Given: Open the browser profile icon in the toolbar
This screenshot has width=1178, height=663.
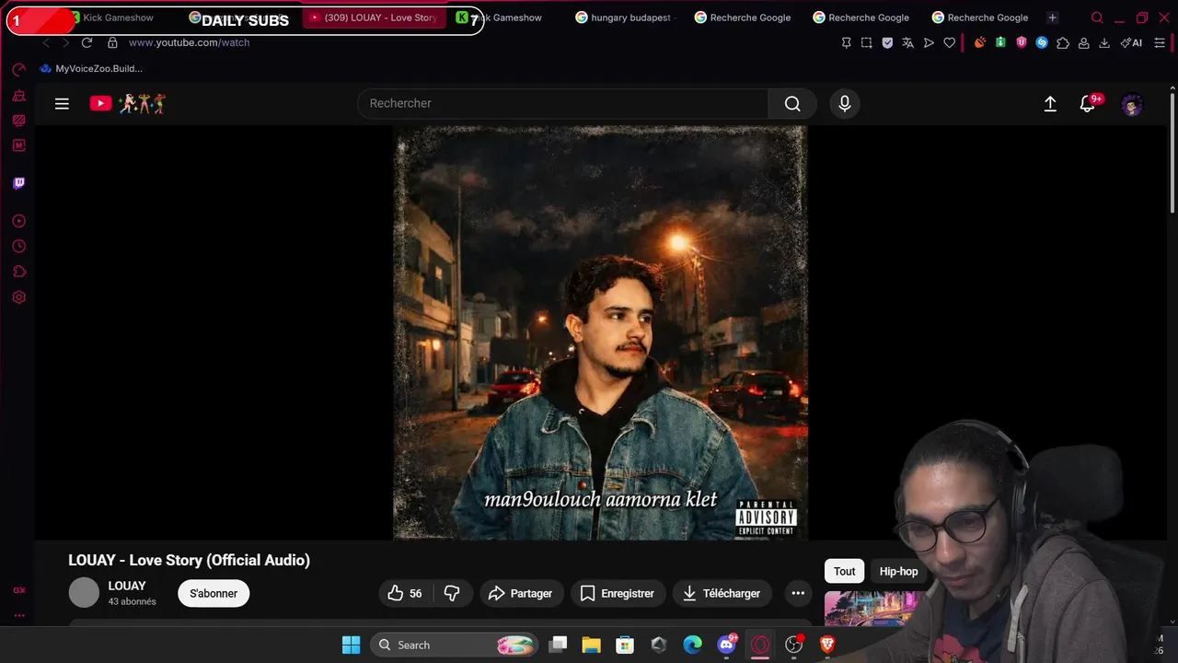Looking at the screenshot, I should (x=1084, y=42).
